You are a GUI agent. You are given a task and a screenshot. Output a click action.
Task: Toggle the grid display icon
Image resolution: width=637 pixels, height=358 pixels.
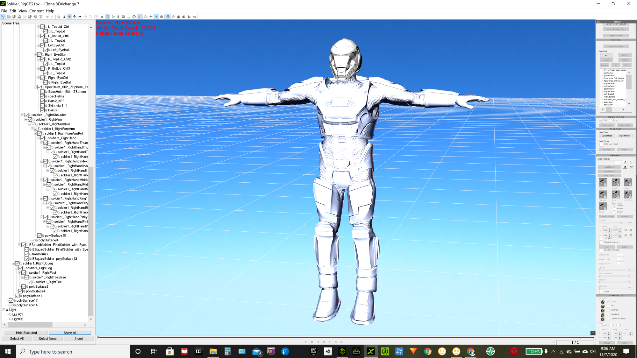(108, 17)
